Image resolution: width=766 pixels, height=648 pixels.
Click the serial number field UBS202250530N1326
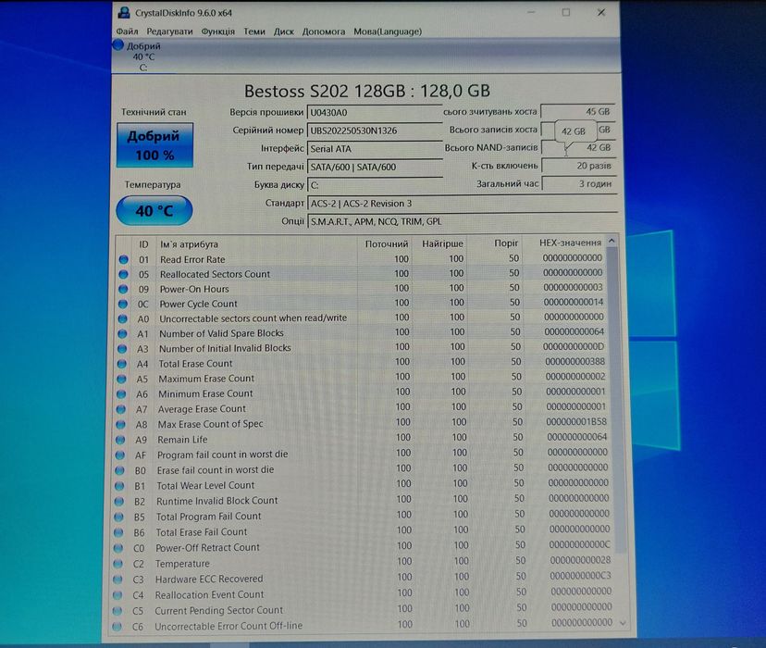(x=375, y=131)
